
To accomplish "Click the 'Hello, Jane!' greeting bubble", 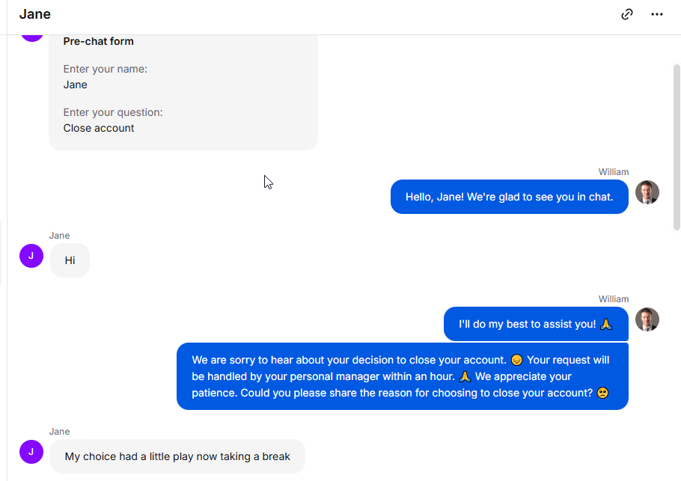I will click(510, 197).
